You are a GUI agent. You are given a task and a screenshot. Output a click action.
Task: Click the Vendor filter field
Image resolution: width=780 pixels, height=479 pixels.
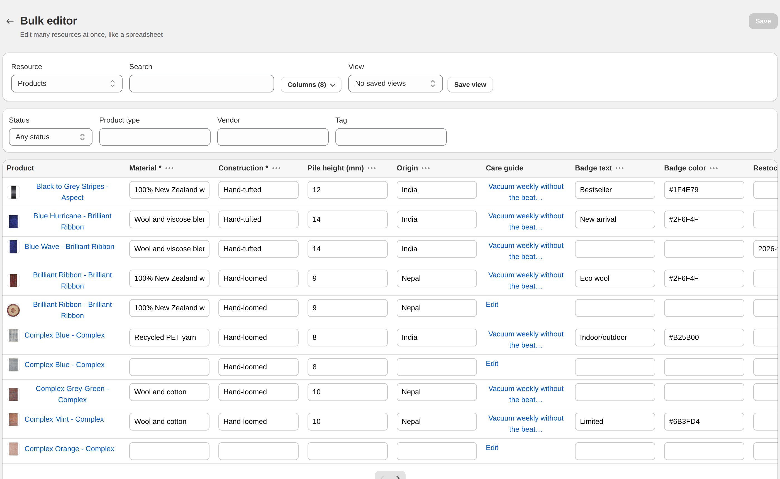[x=273, y=137]
